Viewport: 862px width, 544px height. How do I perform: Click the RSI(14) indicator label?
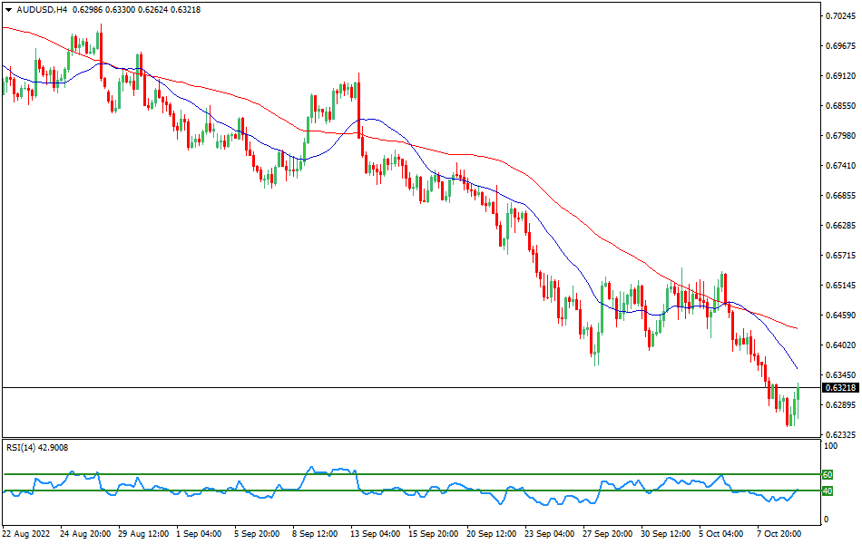(x=37, y=447)
